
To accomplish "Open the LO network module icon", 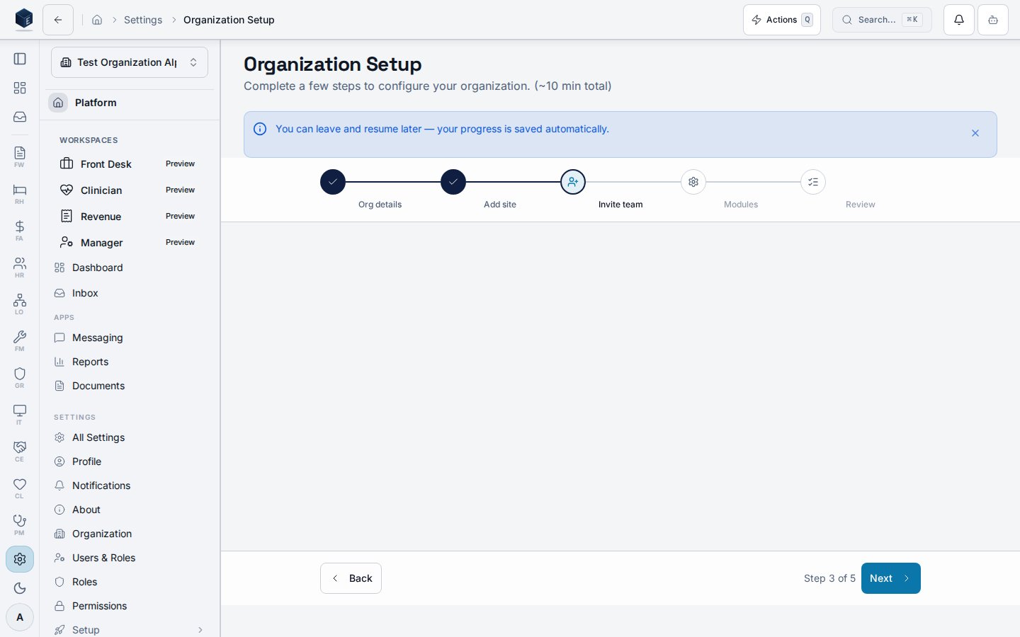I will pyautogui.click(x=20, y=304).
